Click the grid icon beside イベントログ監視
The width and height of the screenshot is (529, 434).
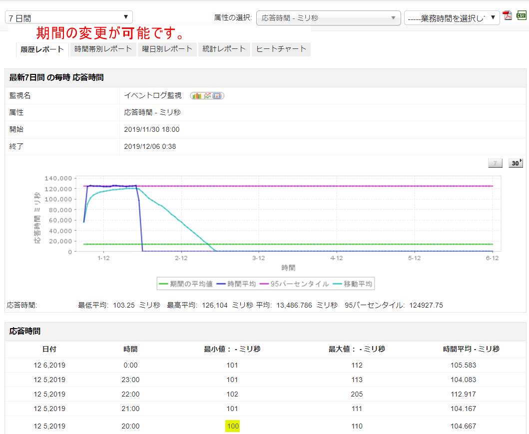(217, 95)
